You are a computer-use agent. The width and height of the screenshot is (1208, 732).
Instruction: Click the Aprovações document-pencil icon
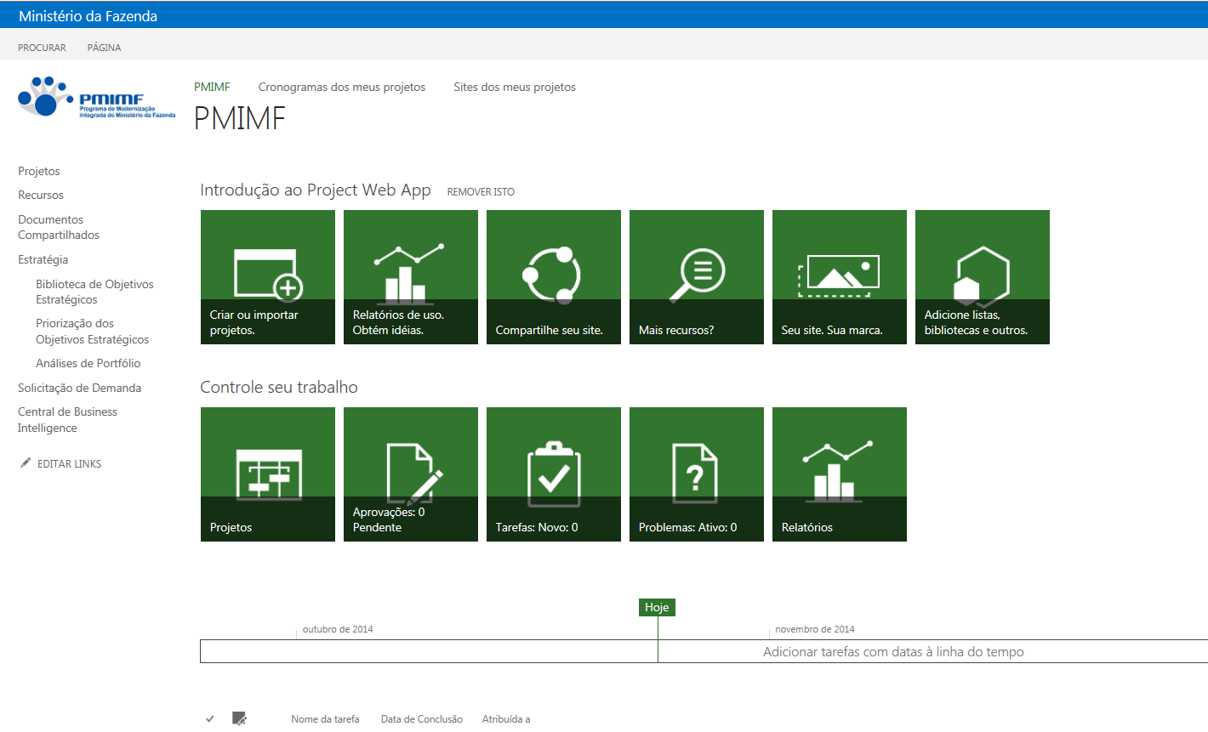coord(414,474)
